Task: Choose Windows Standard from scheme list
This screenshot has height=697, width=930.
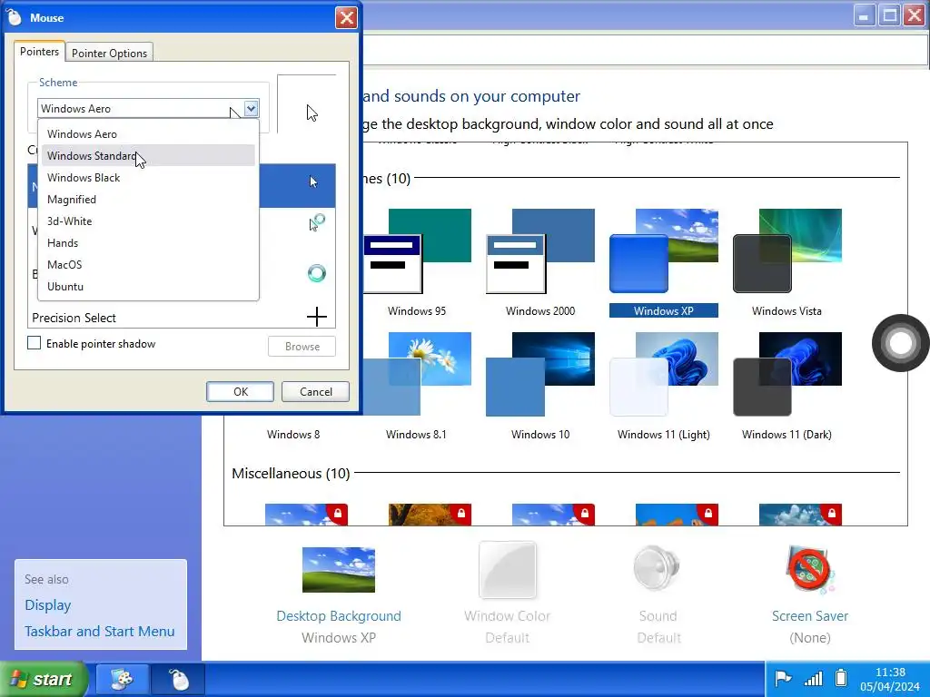Action: tap(148, 156)
